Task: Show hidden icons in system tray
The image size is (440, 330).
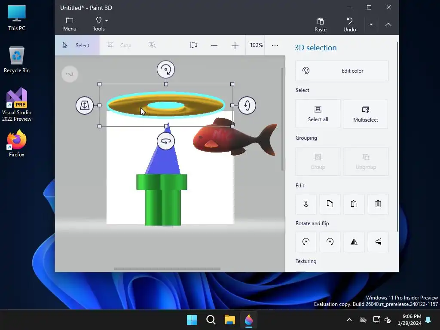Action: pyautogui.click(x=349, y=320)
